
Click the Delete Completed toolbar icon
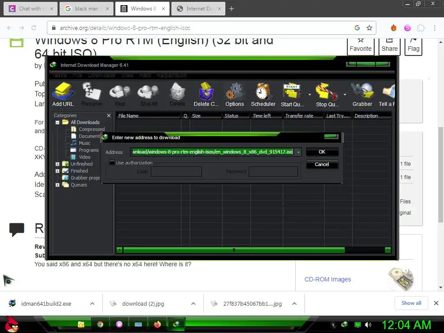point(206,95)
